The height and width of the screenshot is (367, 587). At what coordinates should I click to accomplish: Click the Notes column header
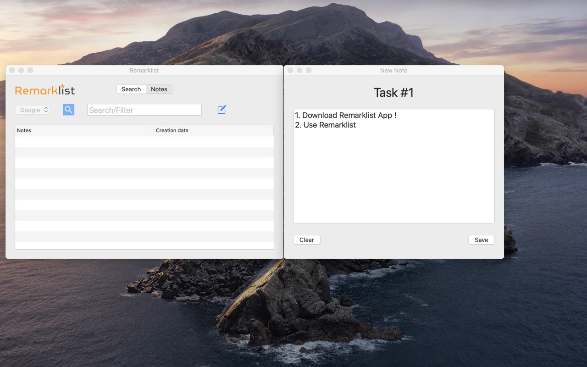pyautogui.click(x=84, y=130)
